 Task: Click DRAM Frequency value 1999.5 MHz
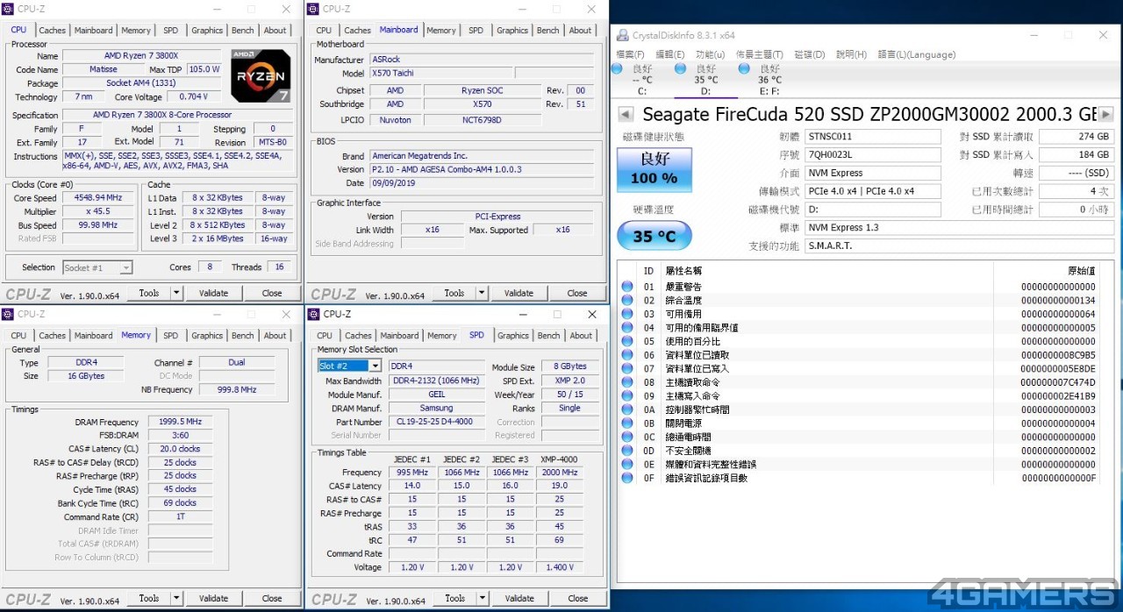(x=181, y=422)
